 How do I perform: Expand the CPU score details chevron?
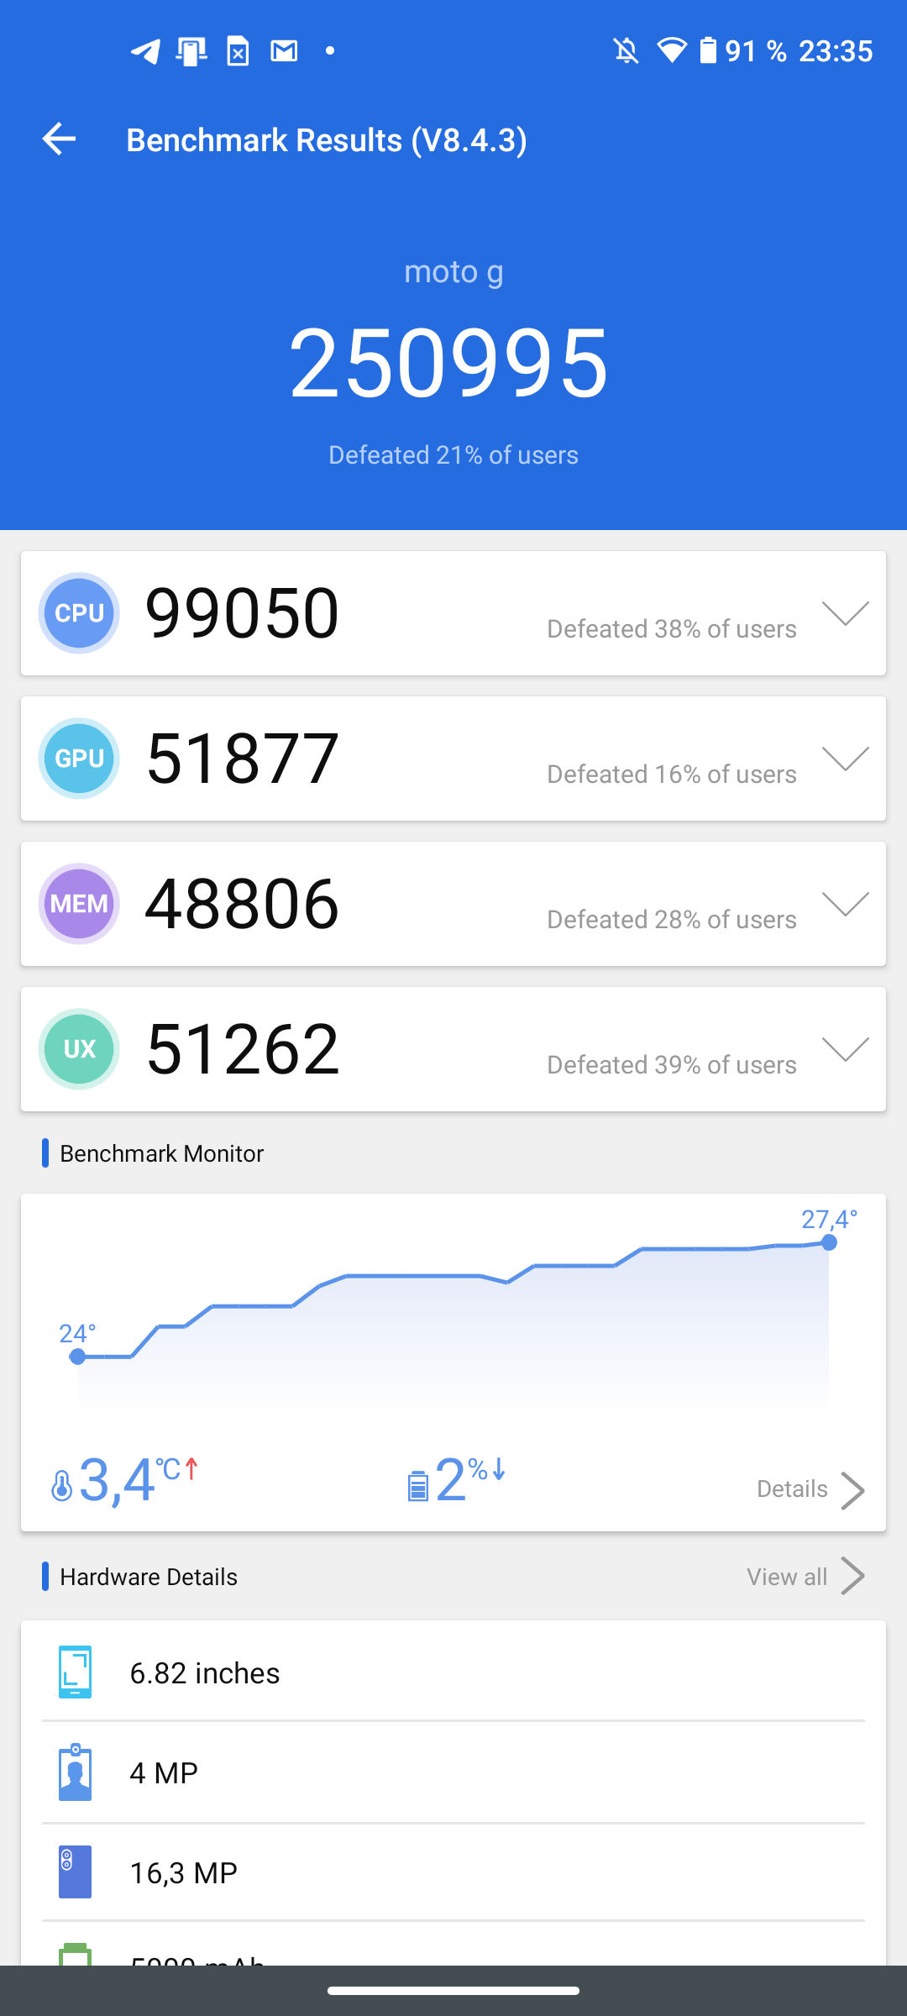pos(845,613)
